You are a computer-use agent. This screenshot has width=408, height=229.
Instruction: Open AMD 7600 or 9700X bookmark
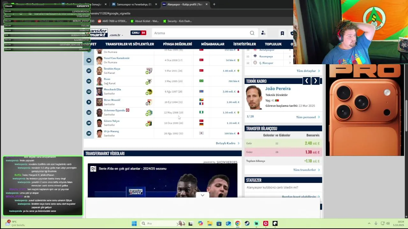tap(112, 21)
